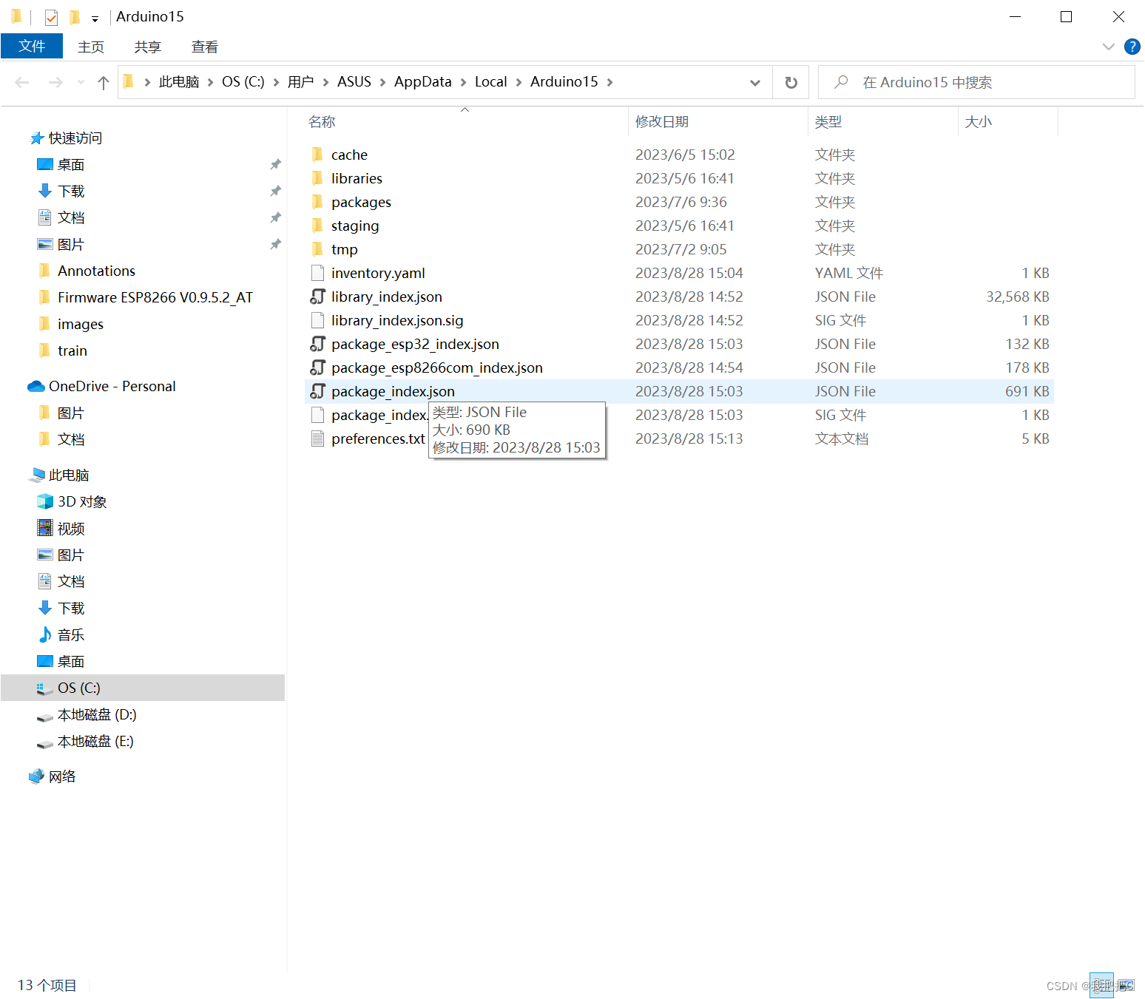Expand the address bar history dropdown
Image resolution: width=1145 pixels, height=999 pixels.
[x=754, y=82]
